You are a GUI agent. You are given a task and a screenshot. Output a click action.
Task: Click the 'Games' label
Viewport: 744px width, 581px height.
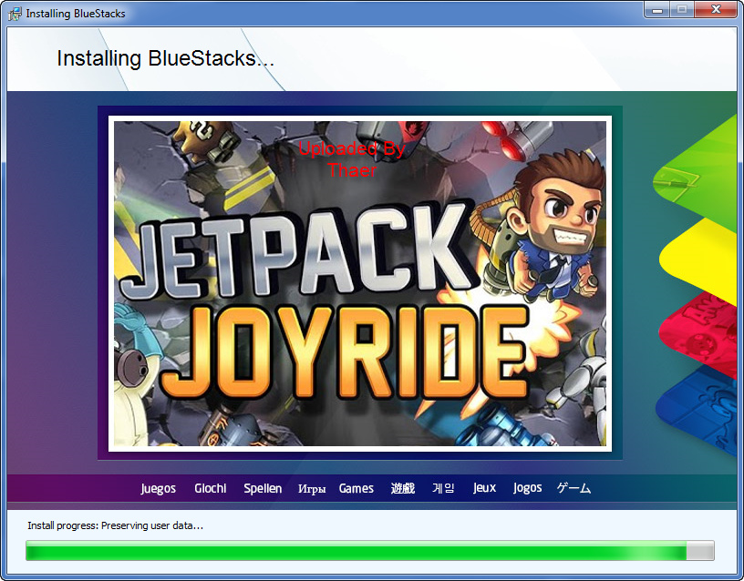(356, 488)
